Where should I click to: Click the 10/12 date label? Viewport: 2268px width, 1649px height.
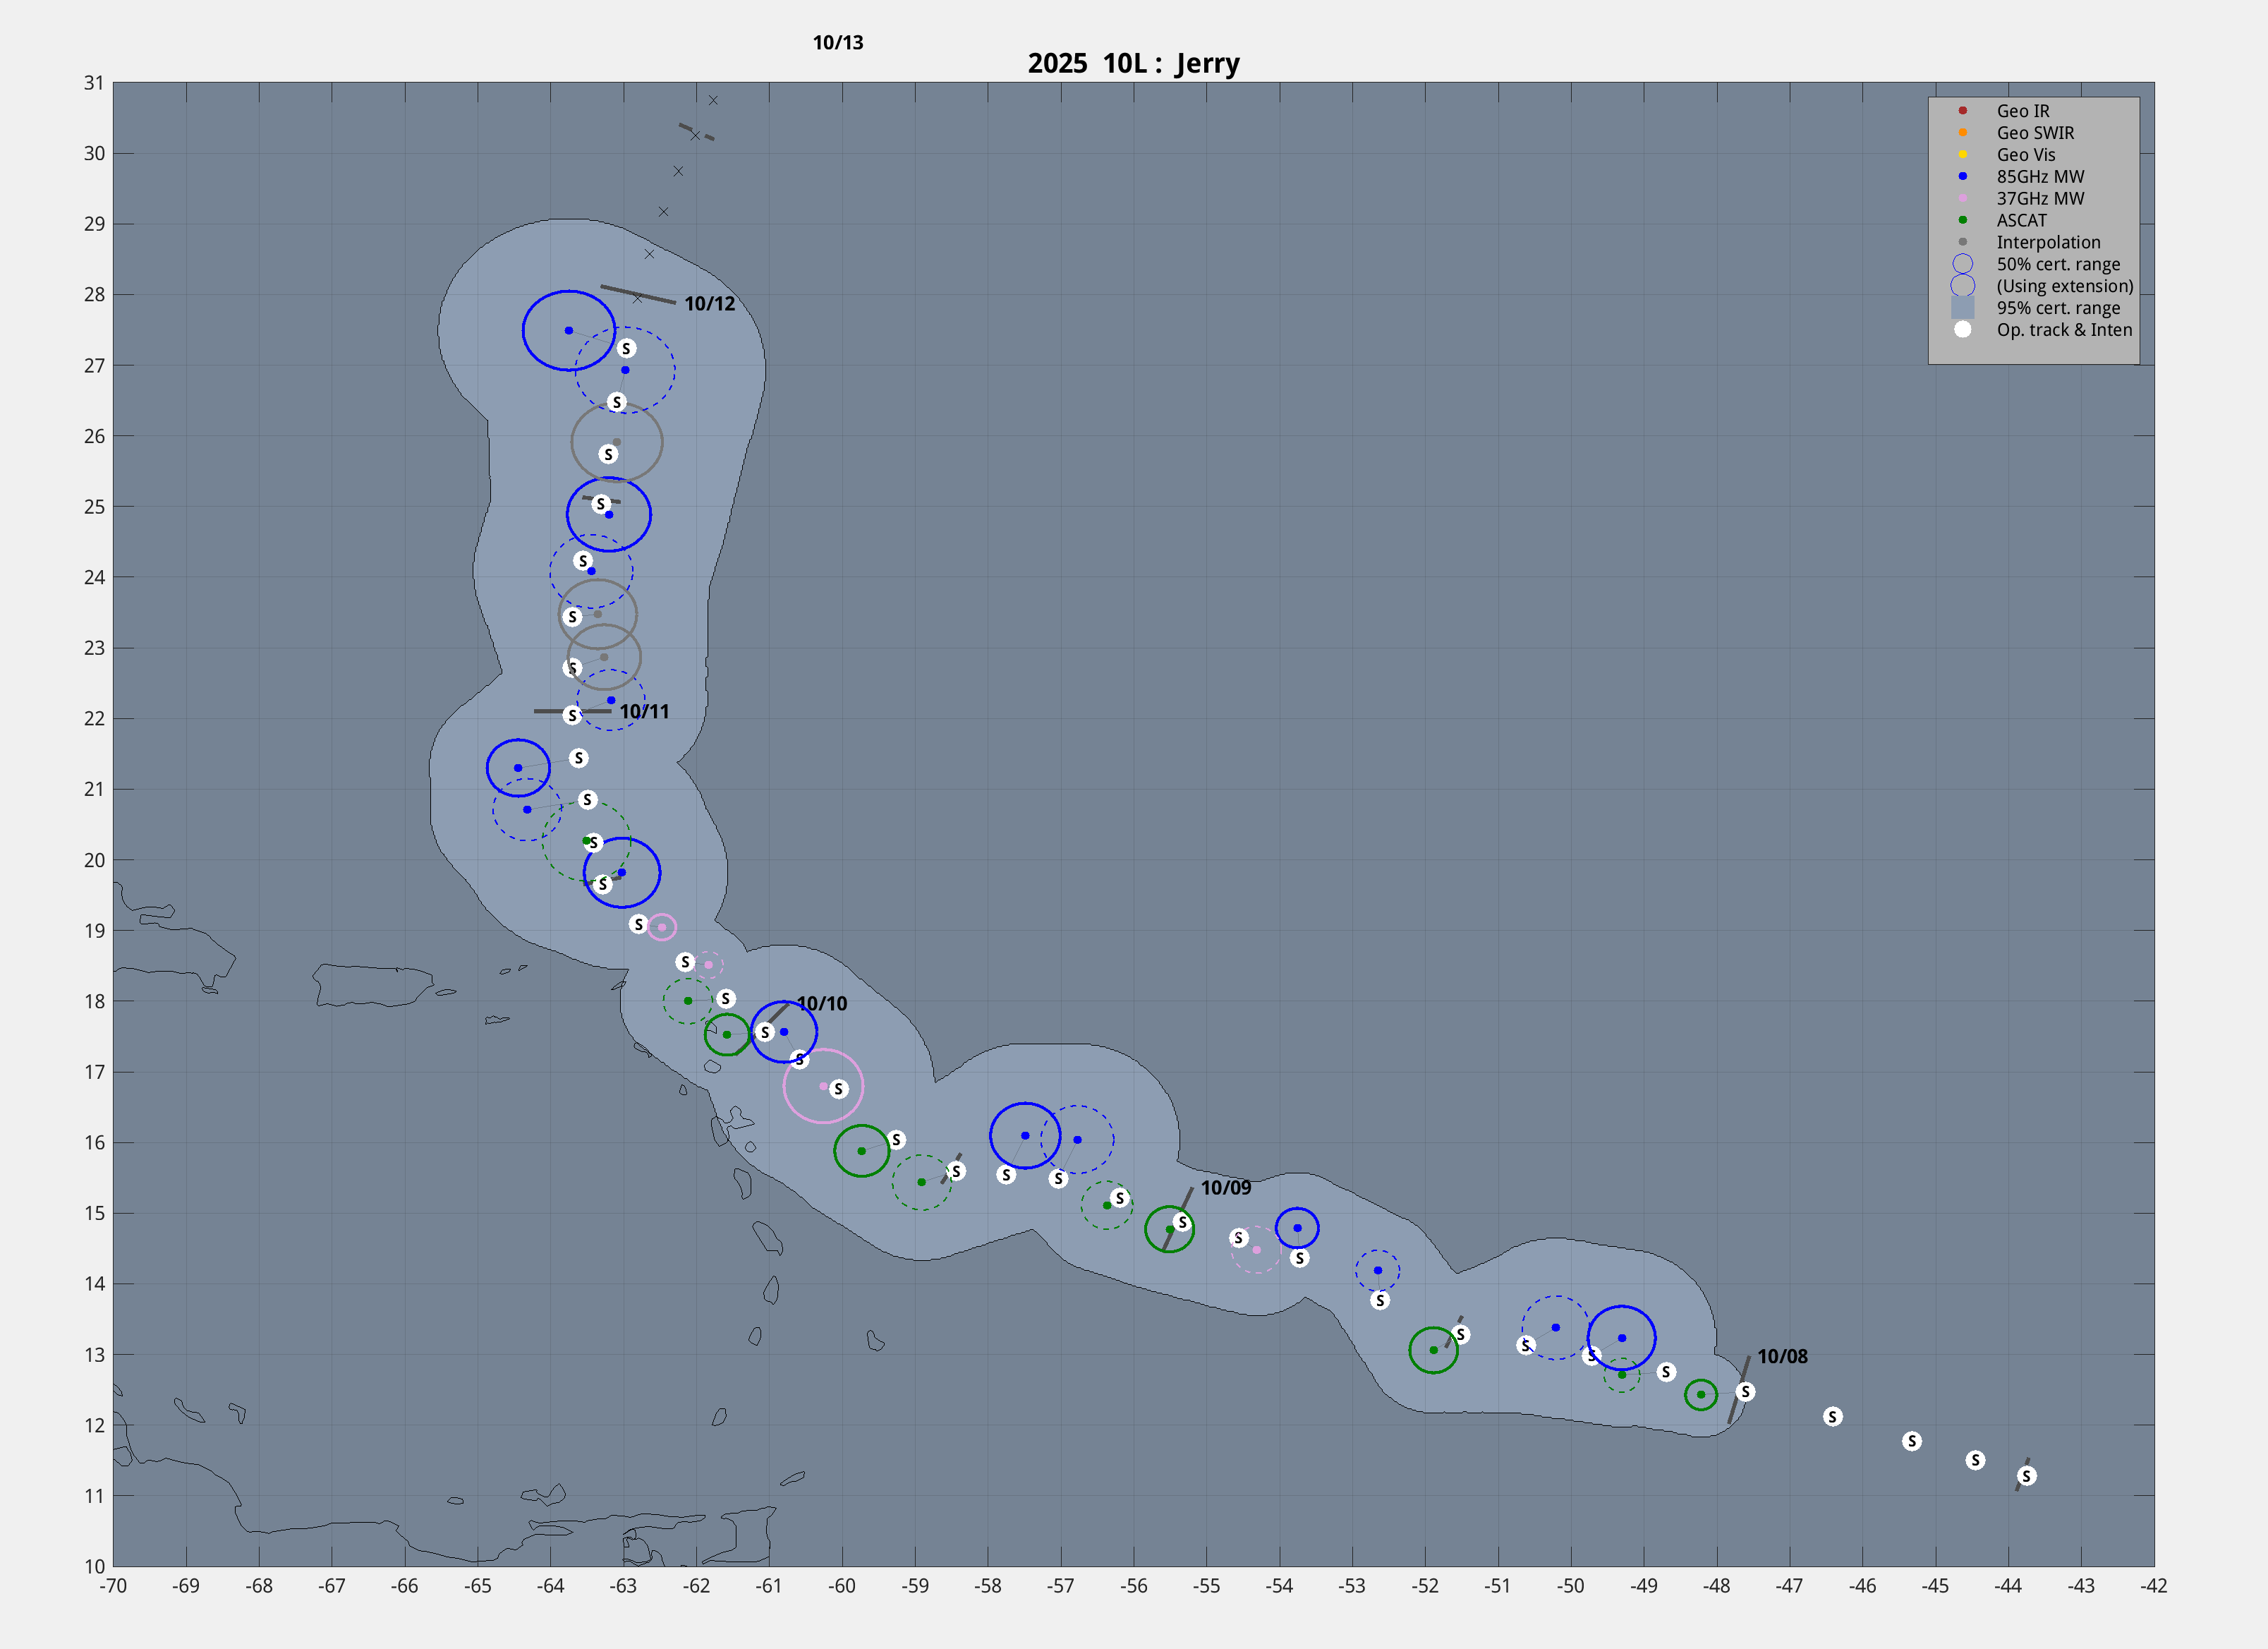point(709,303)
